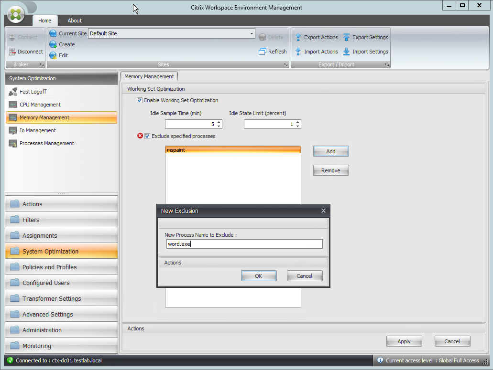The width and height of the screenshot is (493, 370).
Task: Click the Actions folder icon
Action: coord(15,204)
